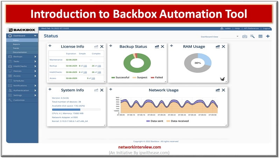Click the Backups sidebar icon
This screenshot has height=159, width=280.
click(10, 57)
